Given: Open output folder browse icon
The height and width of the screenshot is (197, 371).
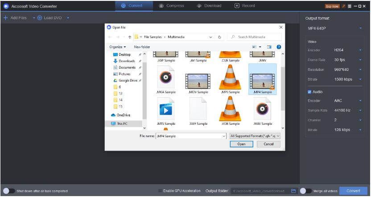Looking at the screenshot, I should [293, 191].
